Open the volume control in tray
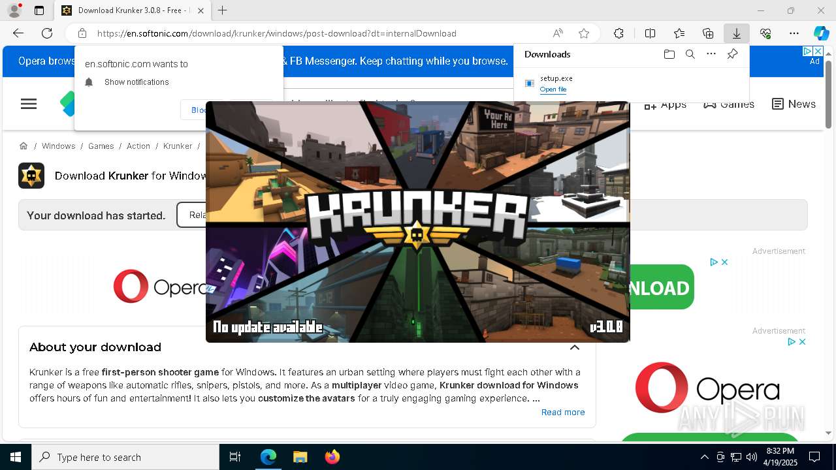The height and width of the screenshot is (470, 836). click(x=752, y=457)
